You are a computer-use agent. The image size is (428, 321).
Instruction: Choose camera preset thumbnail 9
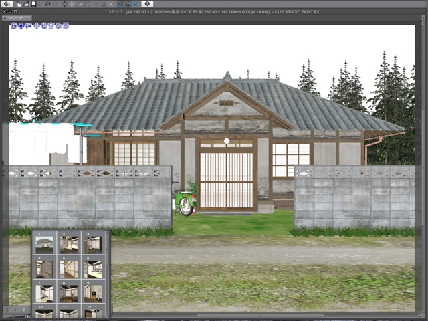coord(94,292)
